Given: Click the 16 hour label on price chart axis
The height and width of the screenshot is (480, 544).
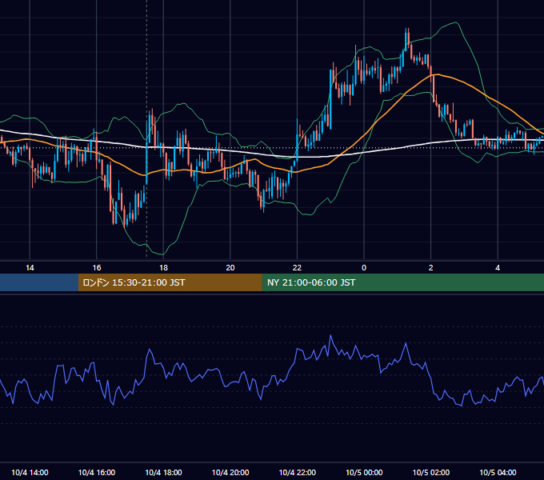Looking at the screenshot, I should (x=97, y=268).
